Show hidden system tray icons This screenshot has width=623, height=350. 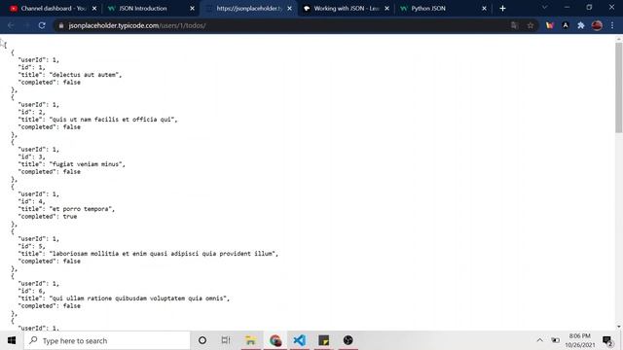pyautogui.click(x=539, y=340)
